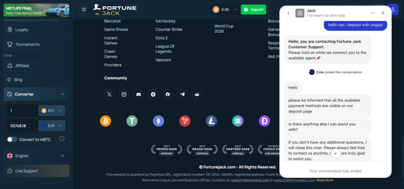Open the Providers footer link
Image resolution: width=404 pixels, height=189 pixels.
pyautogui.click(x=113, y=65)
